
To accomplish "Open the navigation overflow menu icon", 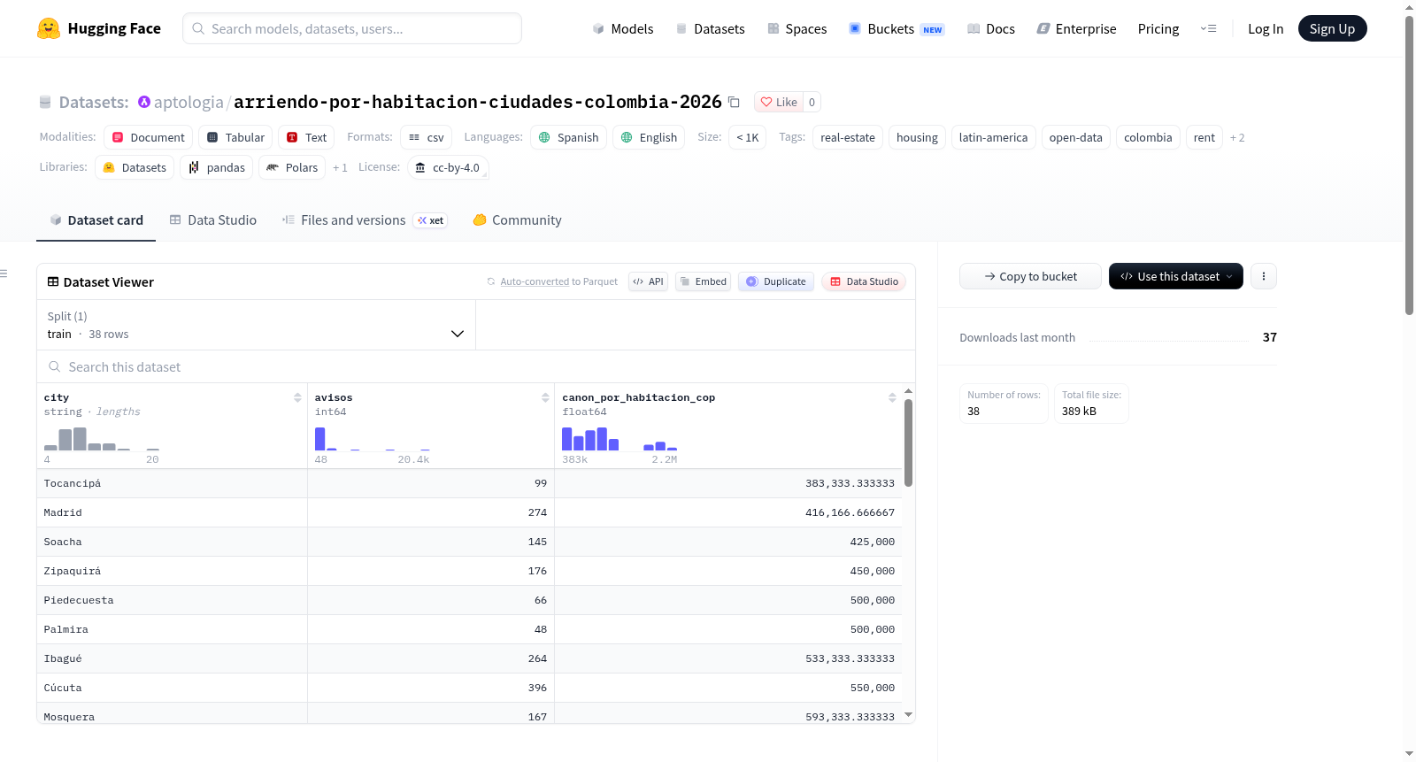I will coord(1208,28).
